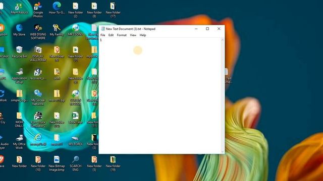Select the New folder icon without a number

19,162
